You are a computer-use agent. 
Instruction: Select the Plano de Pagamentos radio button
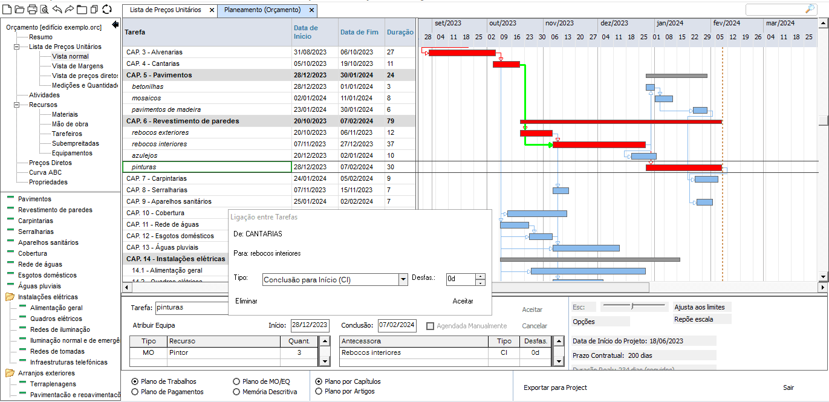[x=135, y=392]
